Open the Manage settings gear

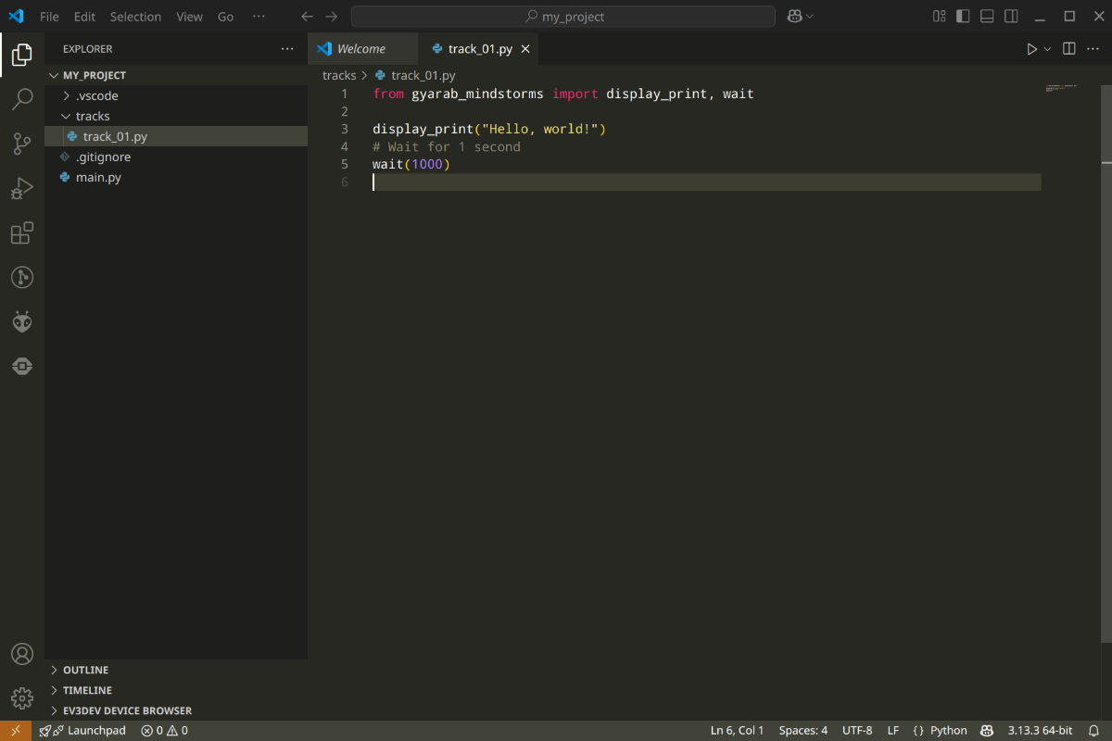pos(22,697)
